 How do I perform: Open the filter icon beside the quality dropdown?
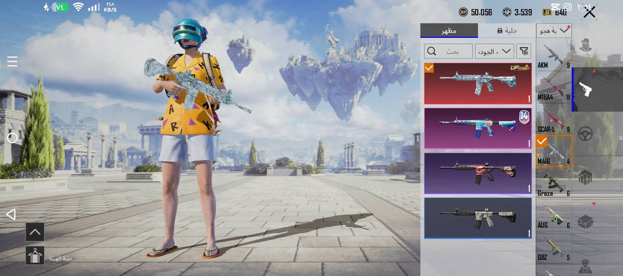pos(524,51)
